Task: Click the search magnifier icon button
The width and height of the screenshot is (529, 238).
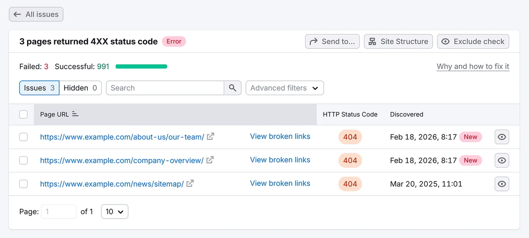Action: (x=233, y=88)
